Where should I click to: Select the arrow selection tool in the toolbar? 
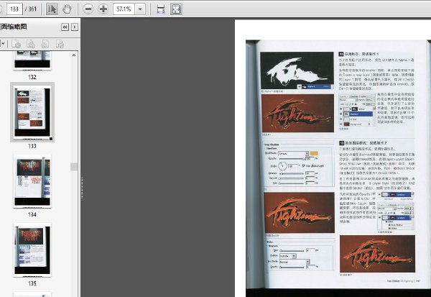tap(52, 9)
